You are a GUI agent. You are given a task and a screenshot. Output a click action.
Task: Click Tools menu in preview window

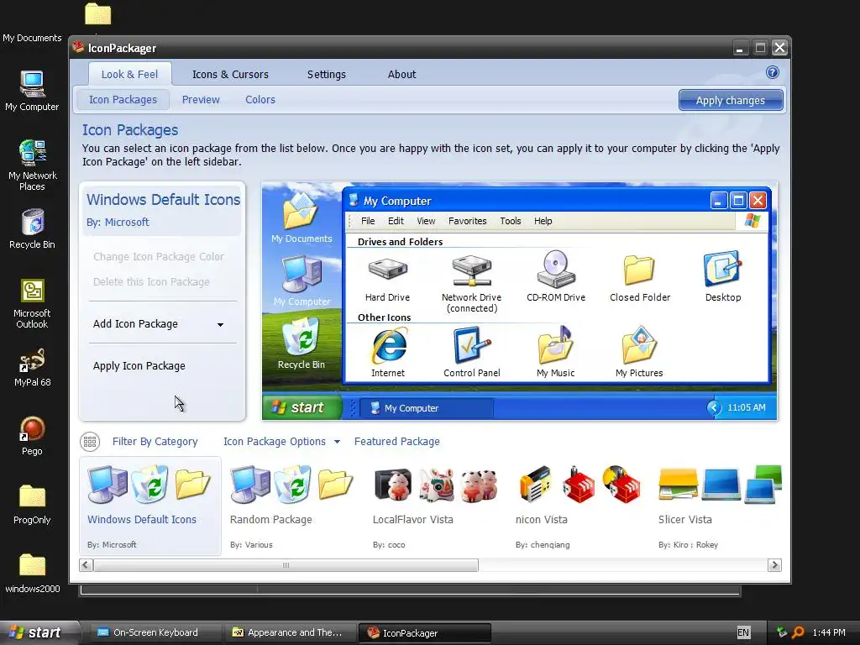tap(510, 221)
